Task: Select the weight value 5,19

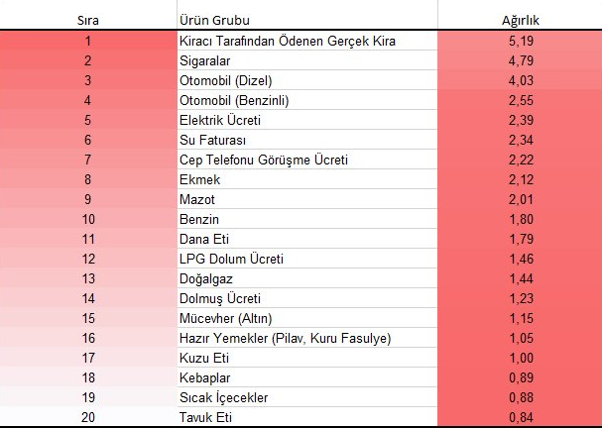Action: click(x=520, y=41)
